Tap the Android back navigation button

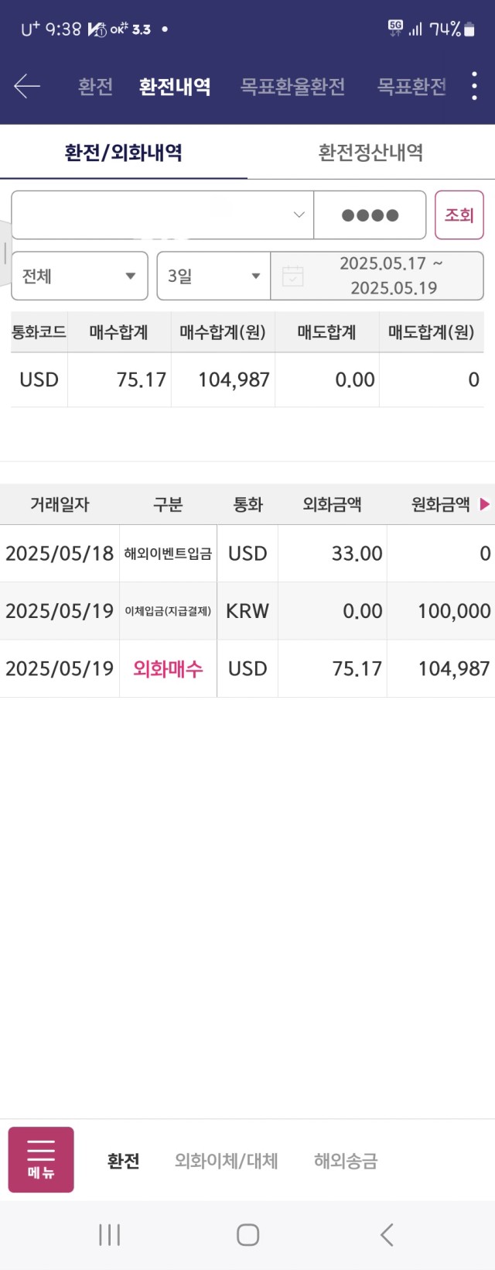coord(387,1234)
